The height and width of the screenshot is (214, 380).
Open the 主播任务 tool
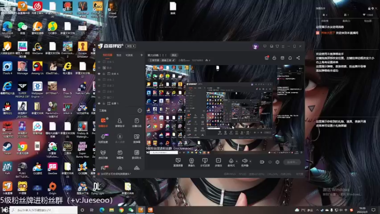point(136,123)
